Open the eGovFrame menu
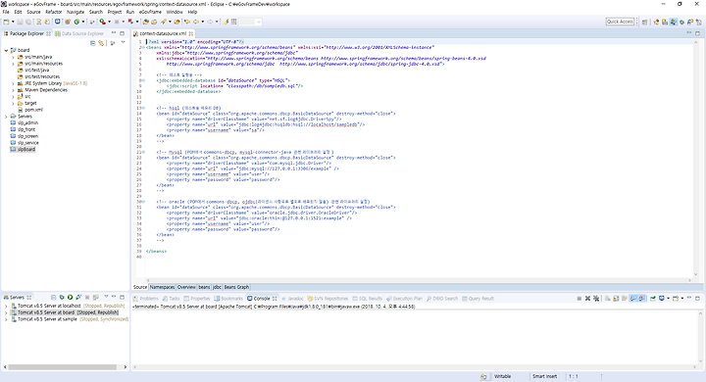This screenshot has width=706, height=382. tap(150, 12)
